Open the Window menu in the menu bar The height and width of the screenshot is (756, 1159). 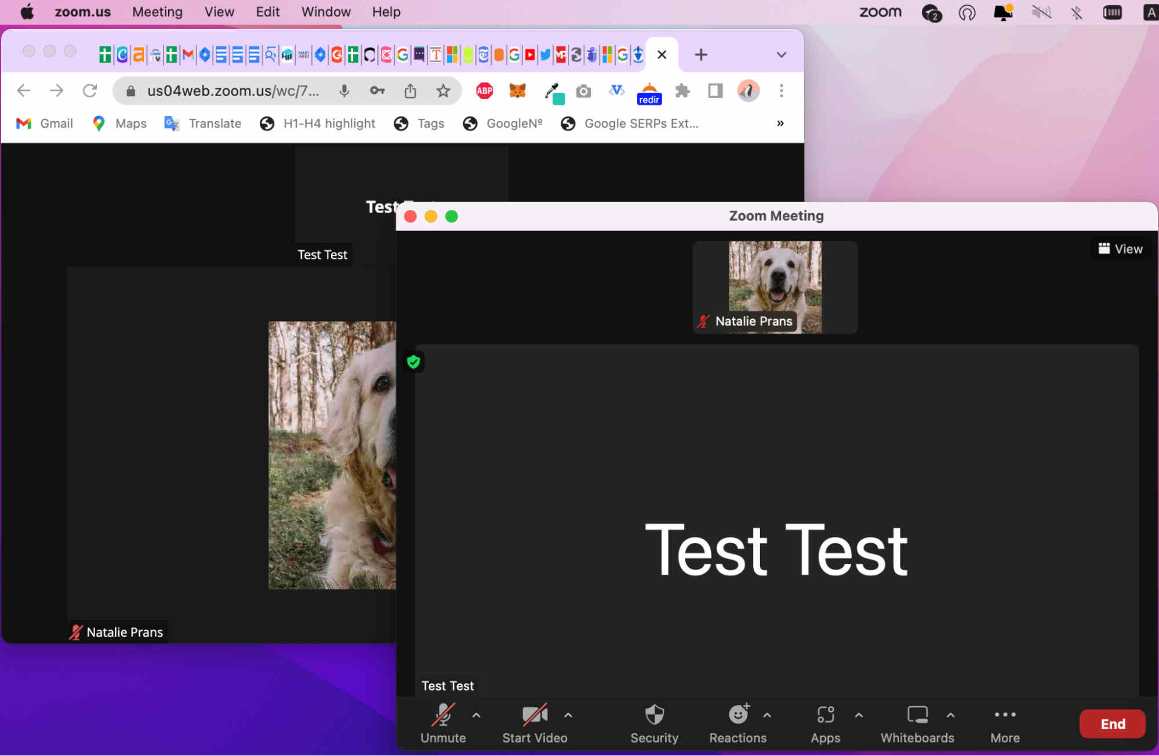[x=326, y=12]
